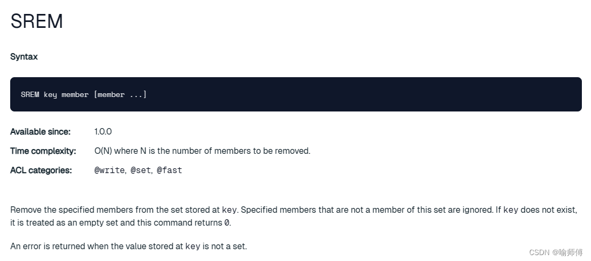The height and width of the screenshot is (261, 591).
Task: Click the SREM page heading
Action: [37, 21]
